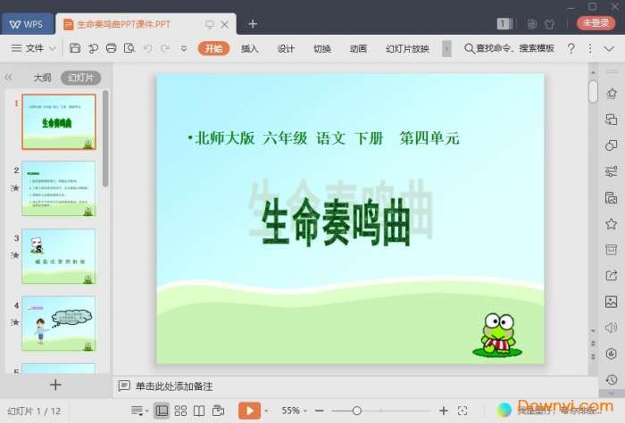Open zoom percentage 55% dropdown

[x=294, y=411]
